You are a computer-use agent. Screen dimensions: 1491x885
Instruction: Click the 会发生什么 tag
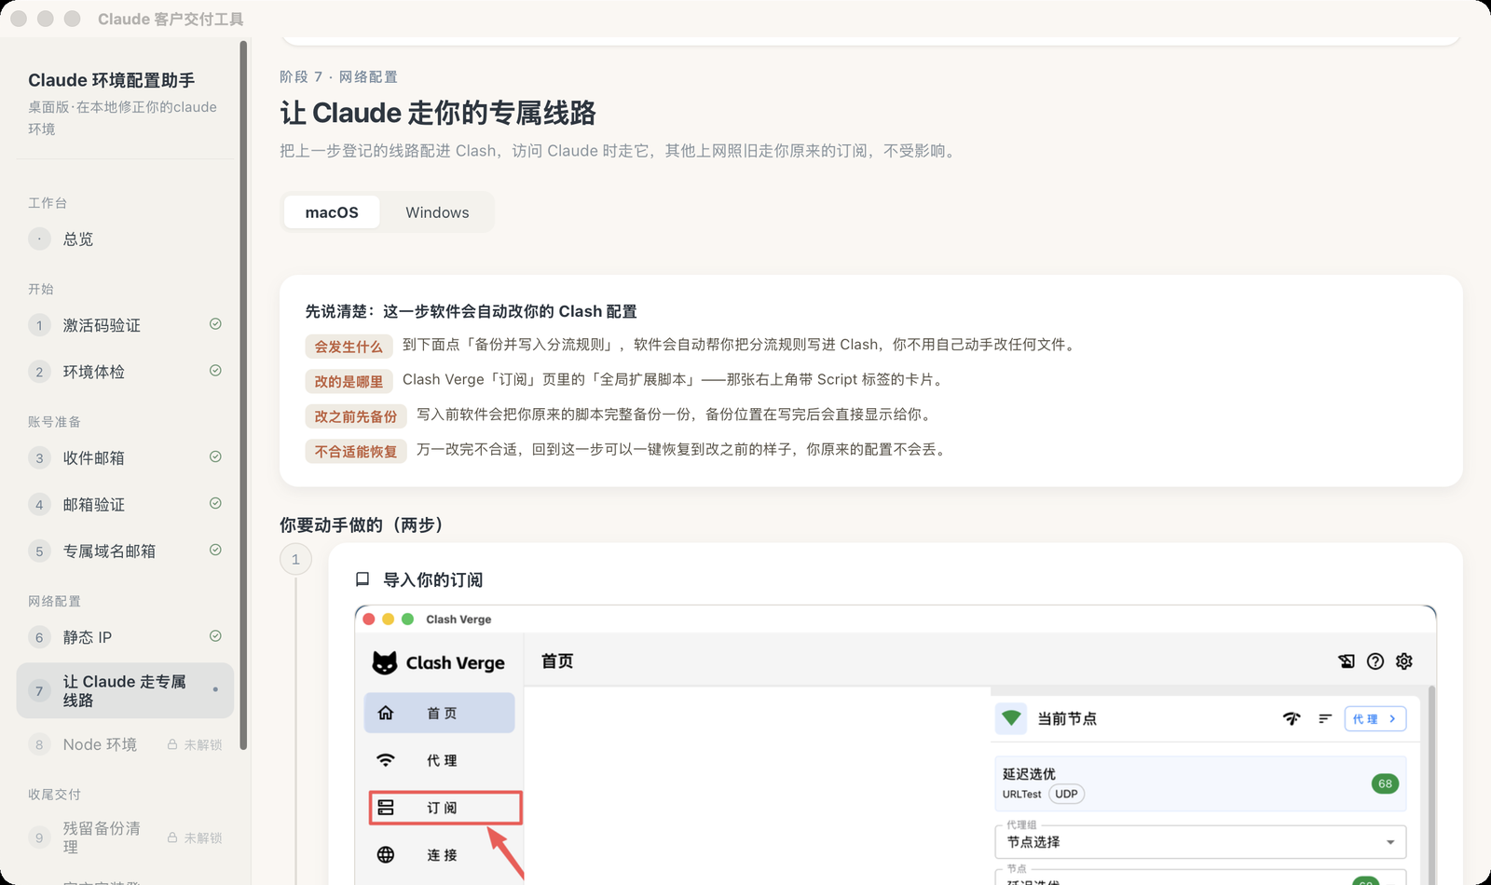pos(349,347)
